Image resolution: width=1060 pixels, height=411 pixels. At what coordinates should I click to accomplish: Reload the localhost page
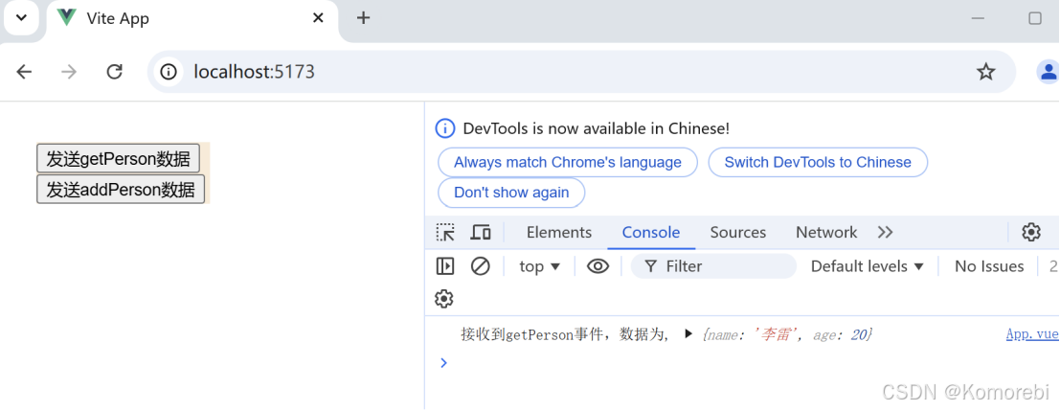[x=115, y=72]
